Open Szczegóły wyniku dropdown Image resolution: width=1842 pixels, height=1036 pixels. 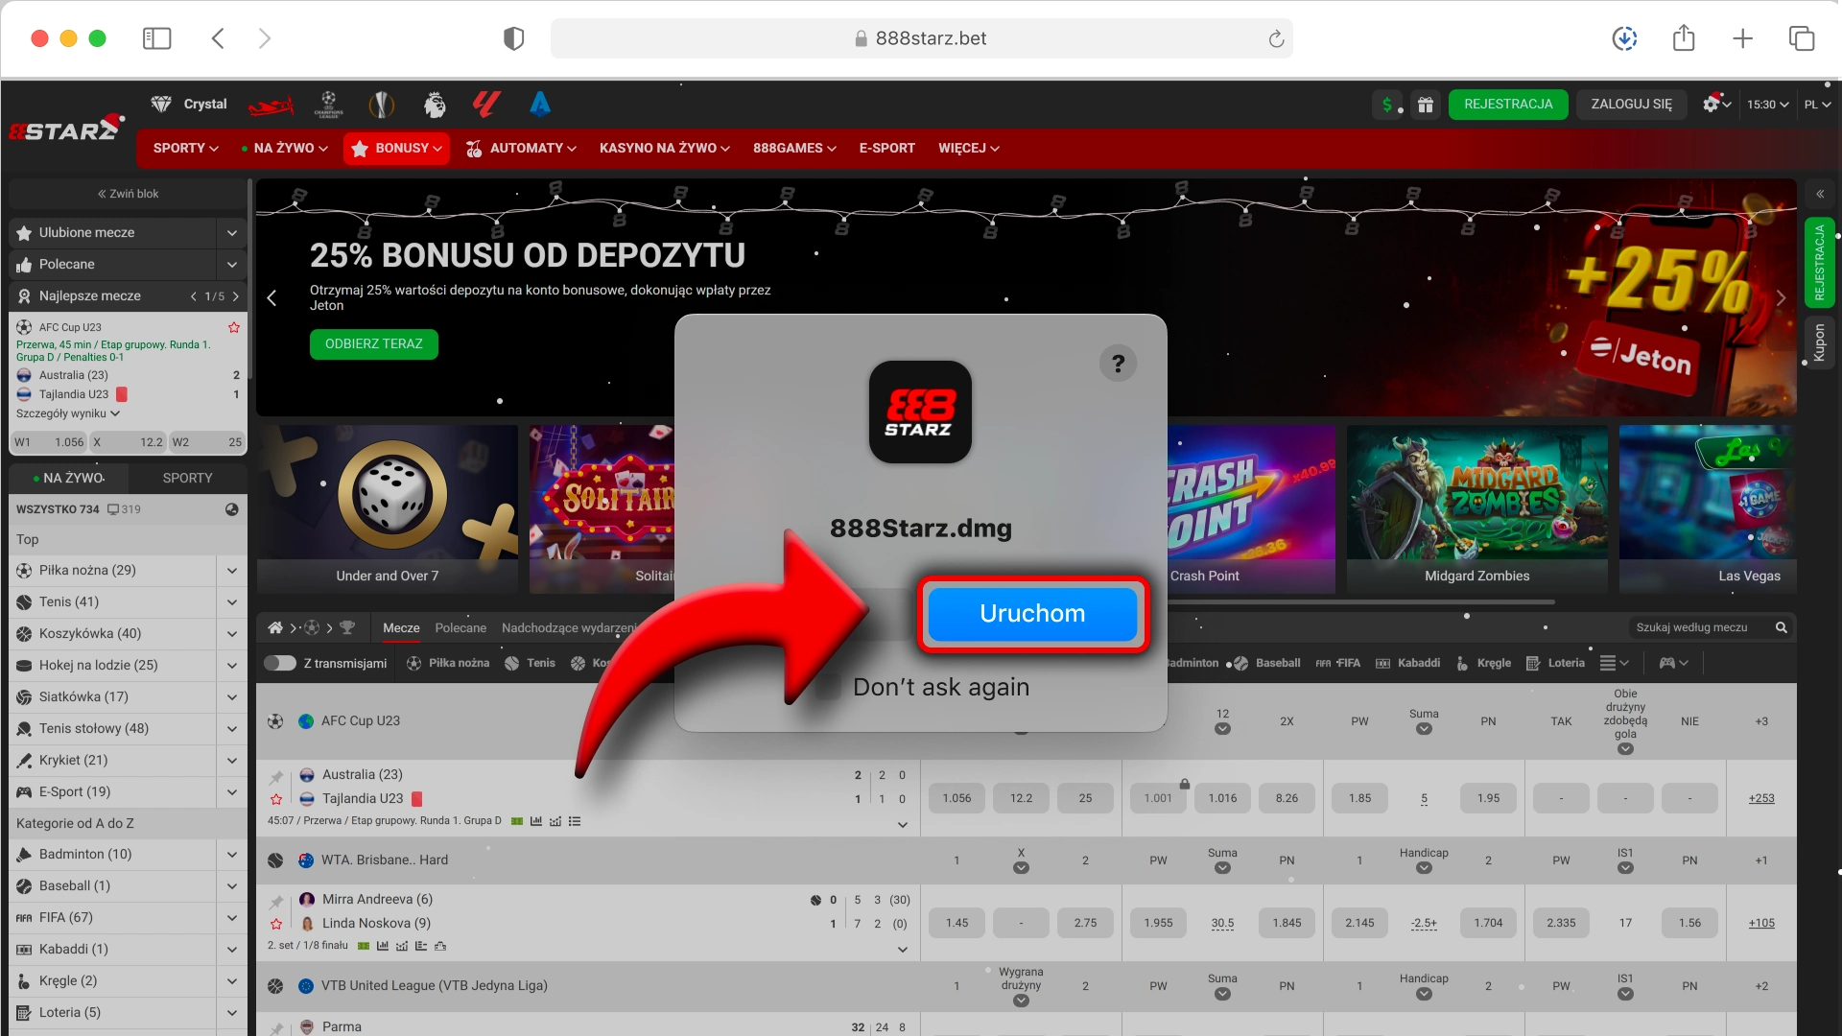pyautogui.click(x=68, y=413)
